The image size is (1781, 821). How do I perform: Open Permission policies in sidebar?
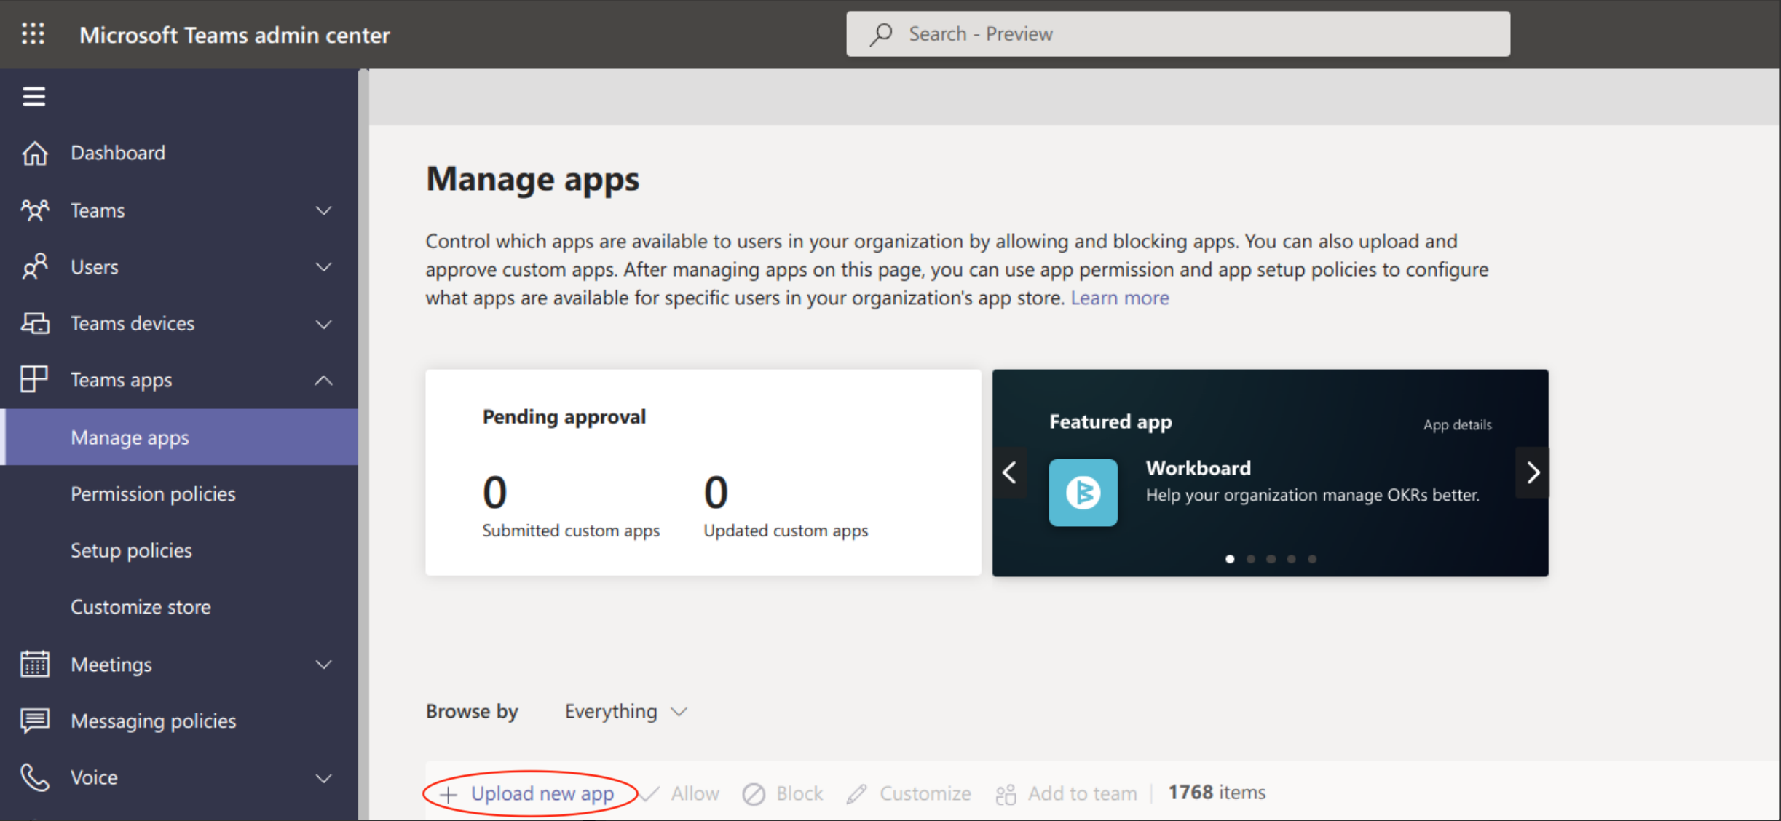(x=153, y=493)
